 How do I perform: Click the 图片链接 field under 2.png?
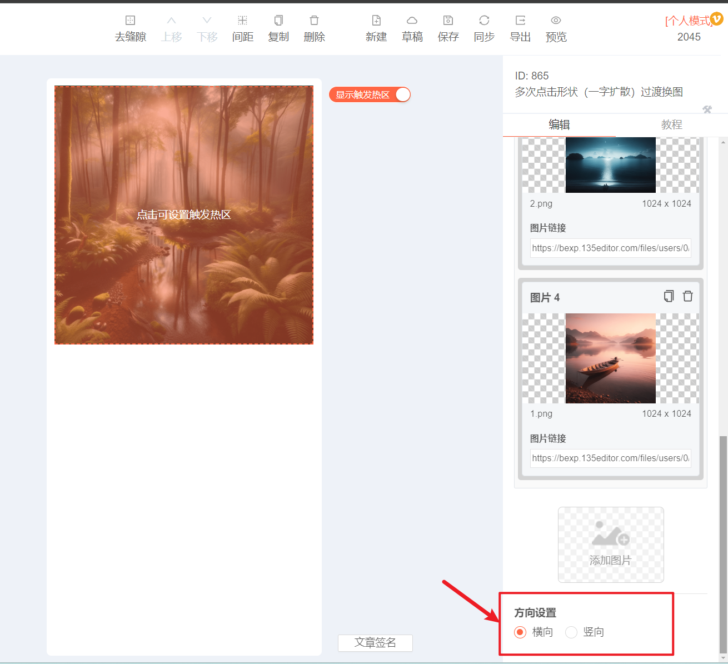[x=610, y=248]
